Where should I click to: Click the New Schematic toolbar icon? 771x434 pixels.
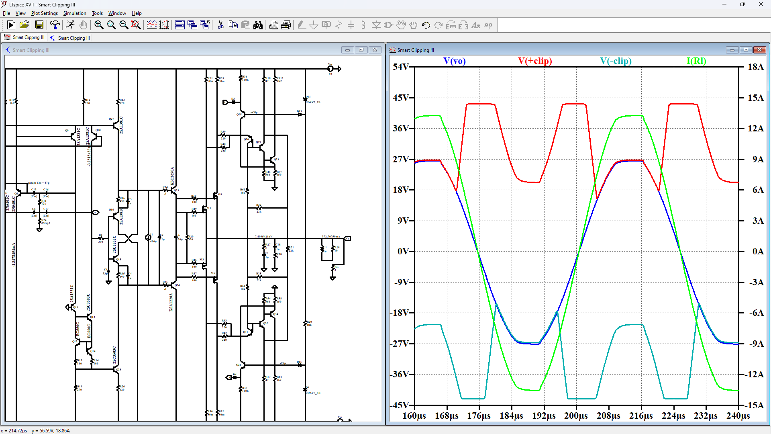pos(11,25)
